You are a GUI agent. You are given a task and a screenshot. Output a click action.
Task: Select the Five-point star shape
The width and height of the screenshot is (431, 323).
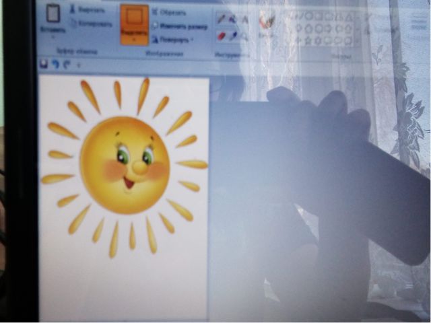pos(308,40)
